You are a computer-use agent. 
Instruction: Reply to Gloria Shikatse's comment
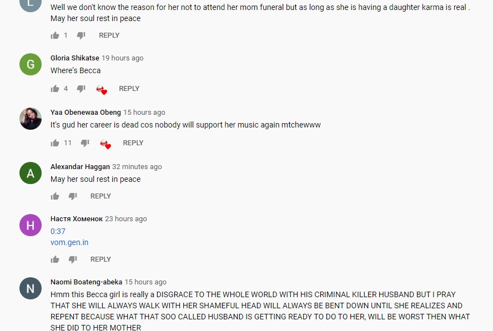point(129,89)
